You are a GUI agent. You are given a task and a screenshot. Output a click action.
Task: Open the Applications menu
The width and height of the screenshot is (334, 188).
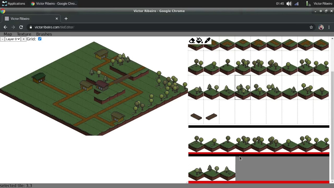pyautogui.click(x=14, y=4)
